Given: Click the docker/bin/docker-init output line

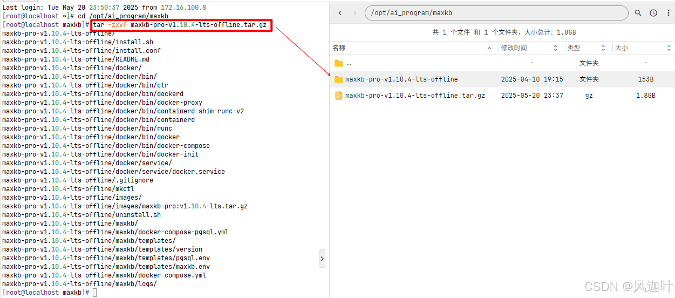Looking at the screenshot, I should point(100,154).
